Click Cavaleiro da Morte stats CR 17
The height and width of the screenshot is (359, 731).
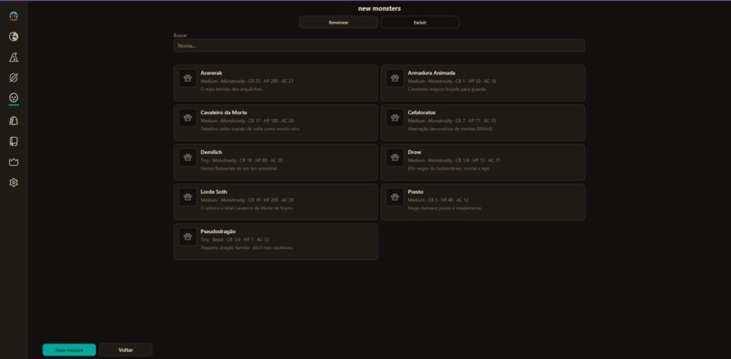(x=247, y=121)
